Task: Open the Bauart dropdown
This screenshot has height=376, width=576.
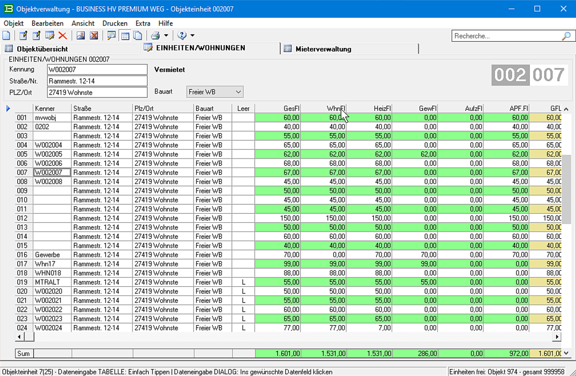Action: pos(238,92)
